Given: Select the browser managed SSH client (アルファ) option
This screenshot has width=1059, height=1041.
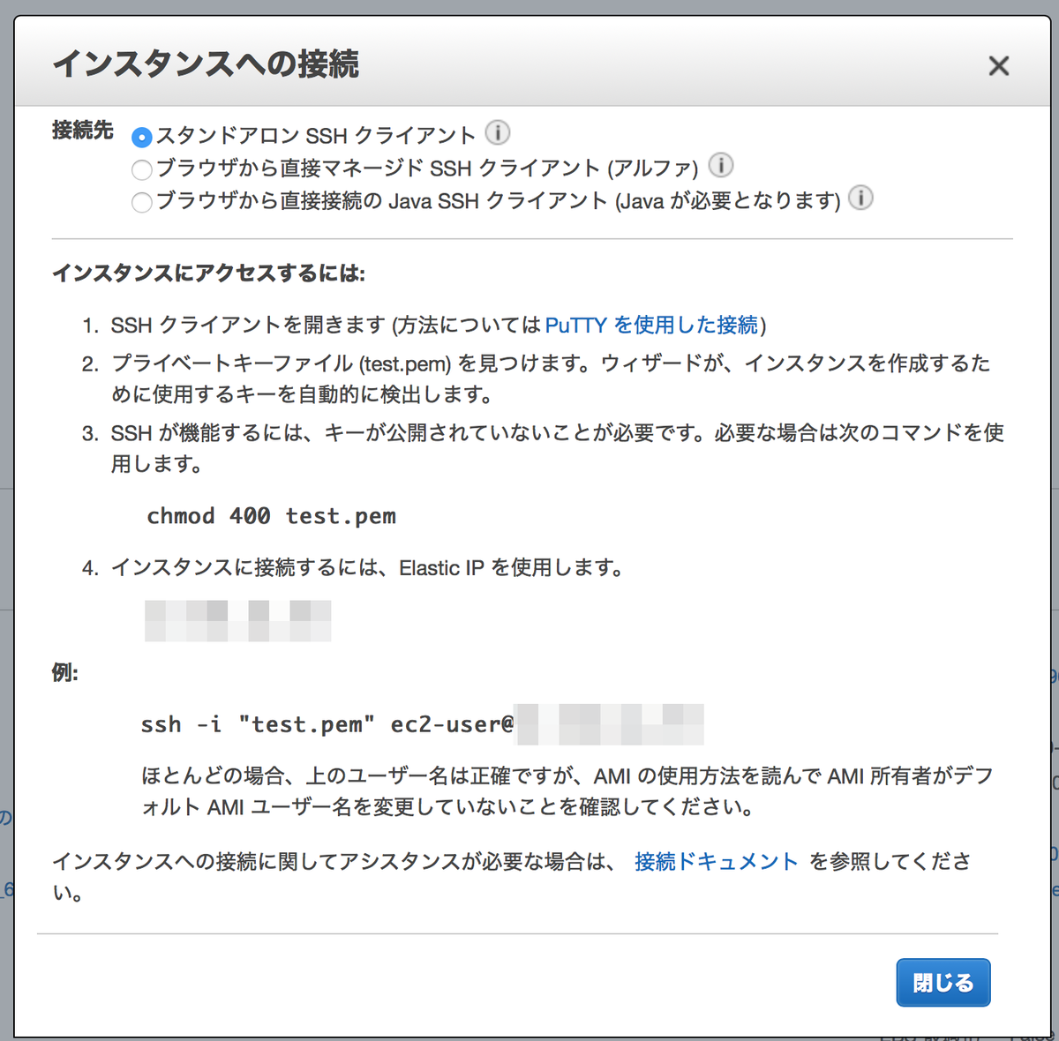Looking at the screenshot, I should [x=141, y=169].
